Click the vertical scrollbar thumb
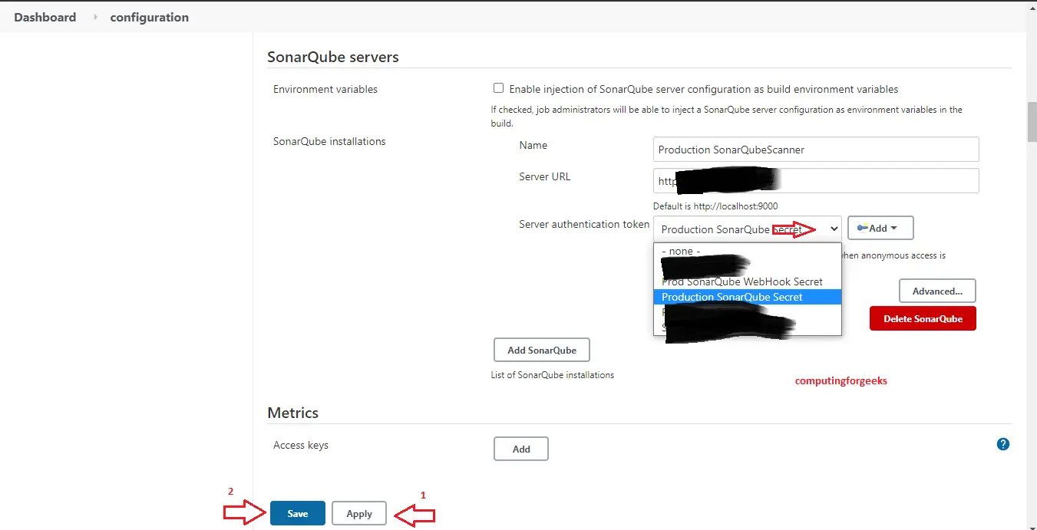 tap(1031, 120)
